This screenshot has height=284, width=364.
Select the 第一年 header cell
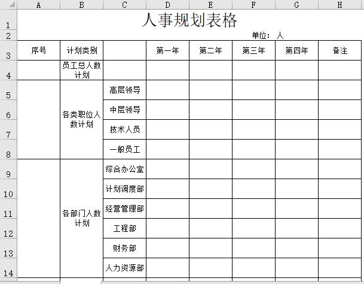click(167, 51)
